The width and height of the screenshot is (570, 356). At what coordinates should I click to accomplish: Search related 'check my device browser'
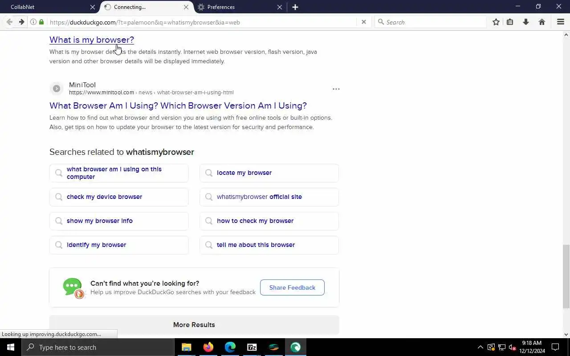pos(119,197)
